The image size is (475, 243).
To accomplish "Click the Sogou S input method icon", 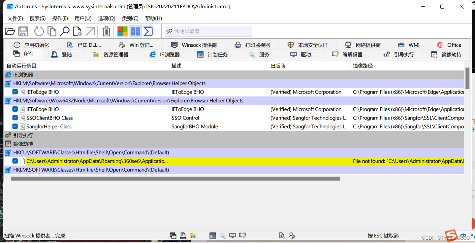I will coord(451,235).
